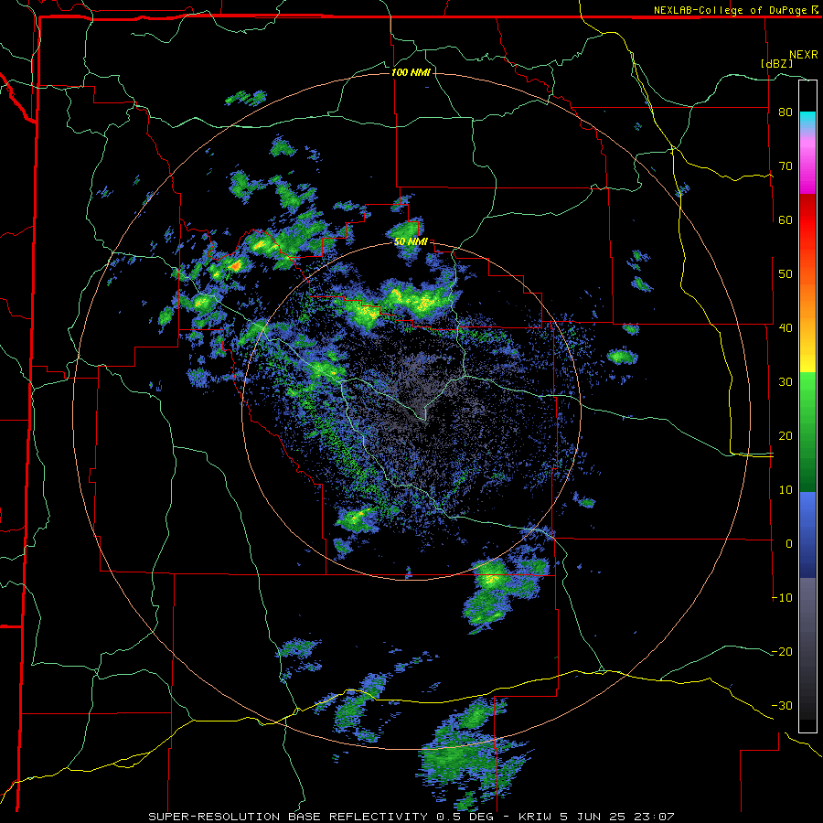
Task: Click the 50 NMI range ring label
Action: [x=411, y=242]
